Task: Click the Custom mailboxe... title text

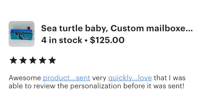Action: pos(151,28)
